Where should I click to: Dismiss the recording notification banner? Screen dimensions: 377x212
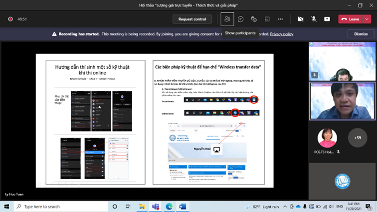(x=361, y=34)
